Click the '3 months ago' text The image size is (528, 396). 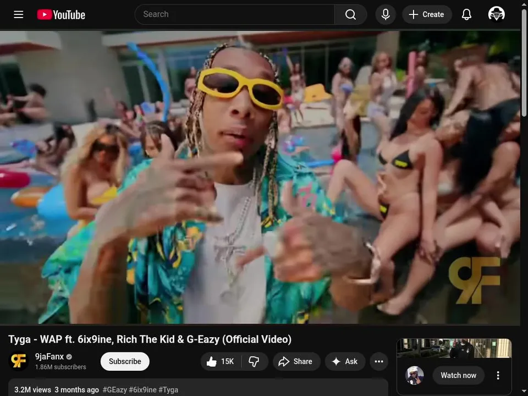coord(77,389)
